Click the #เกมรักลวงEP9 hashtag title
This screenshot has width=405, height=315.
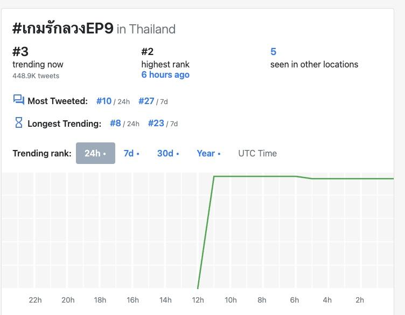click(x=63, y=28)
